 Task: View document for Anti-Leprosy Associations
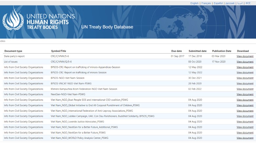click(x=245, y=111)
